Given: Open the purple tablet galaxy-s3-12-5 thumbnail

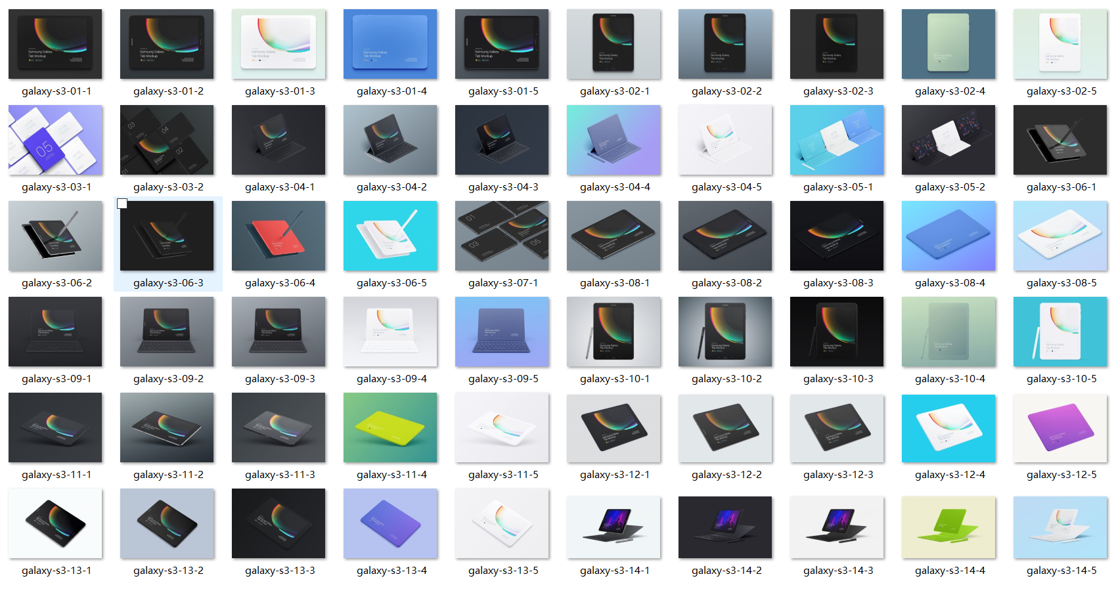Looking at the screenshot, I should point(1060,427).
